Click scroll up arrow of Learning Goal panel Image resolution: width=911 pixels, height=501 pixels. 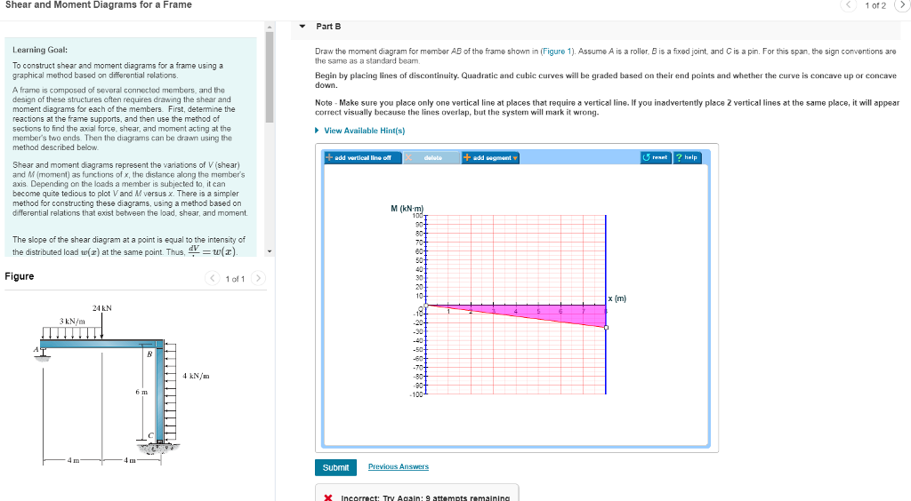point(269,27)
